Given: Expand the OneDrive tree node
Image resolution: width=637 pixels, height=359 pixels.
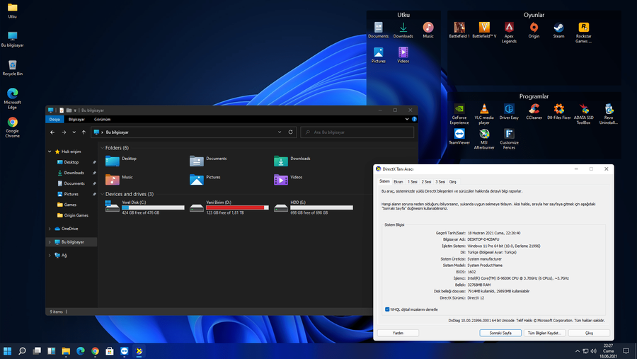Looking at the screenshot, I should (50, 229).
